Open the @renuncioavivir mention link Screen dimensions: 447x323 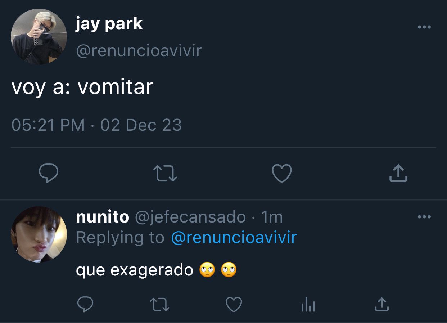pos(234,238)
